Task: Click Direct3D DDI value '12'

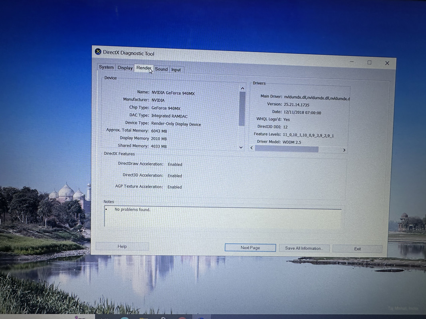Action: tap(285, 127)
